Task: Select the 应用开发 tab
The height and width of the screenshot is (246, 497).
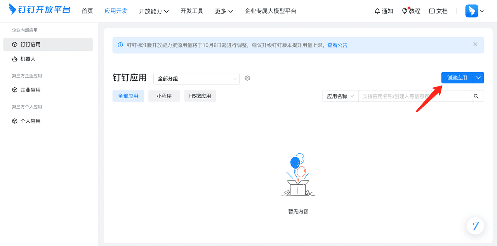Action: (116, 11)
